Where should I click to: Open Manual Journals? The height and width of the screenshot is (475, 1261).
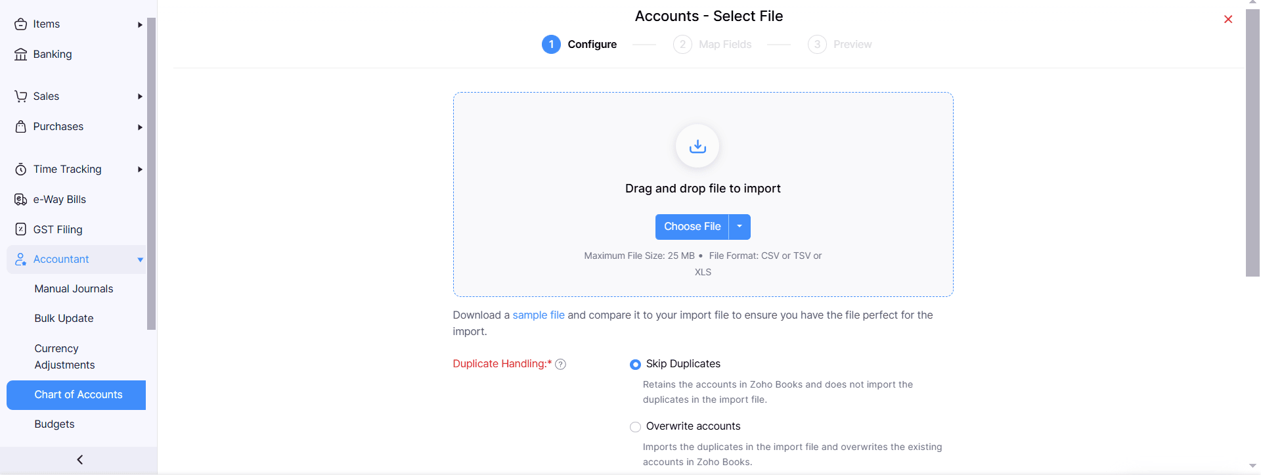pyautogui.click(x=74, y=289)
